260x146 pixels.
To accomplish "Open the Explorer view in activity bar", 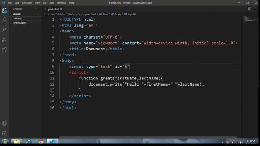I will (x=4, y=10).
